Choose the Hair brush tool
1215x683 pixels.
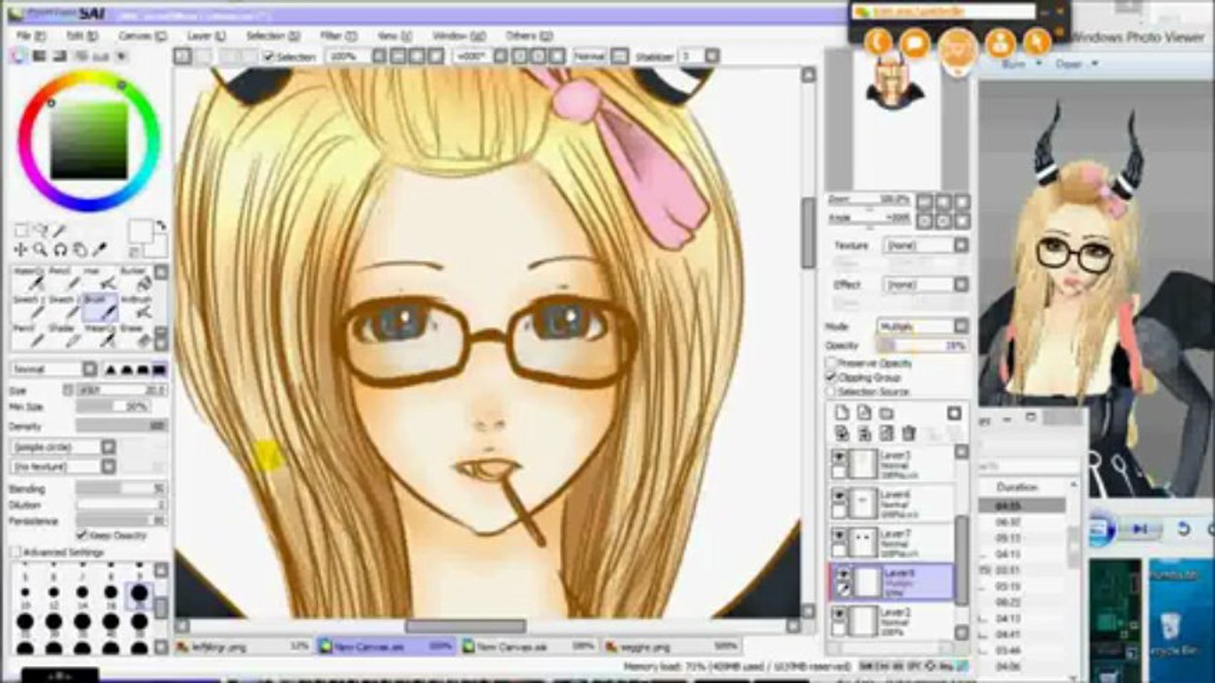(100, 279)
